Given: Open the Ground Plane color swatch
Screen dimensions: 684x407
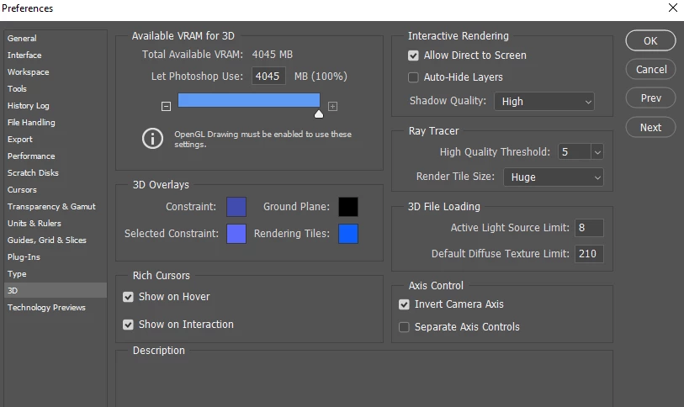Looking at the screenshot, I should click(348, 207).
